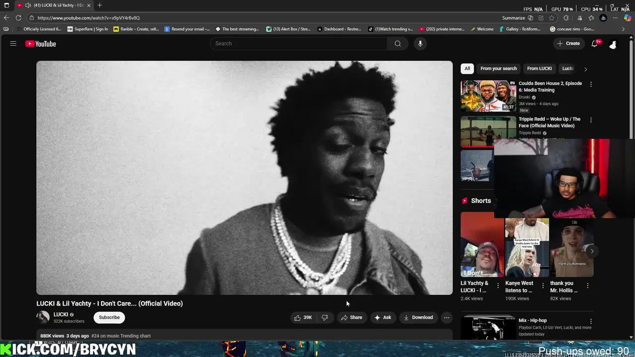The image size is (635, 357).
Task: Click Summarize in the address bar
Action: 513,18
